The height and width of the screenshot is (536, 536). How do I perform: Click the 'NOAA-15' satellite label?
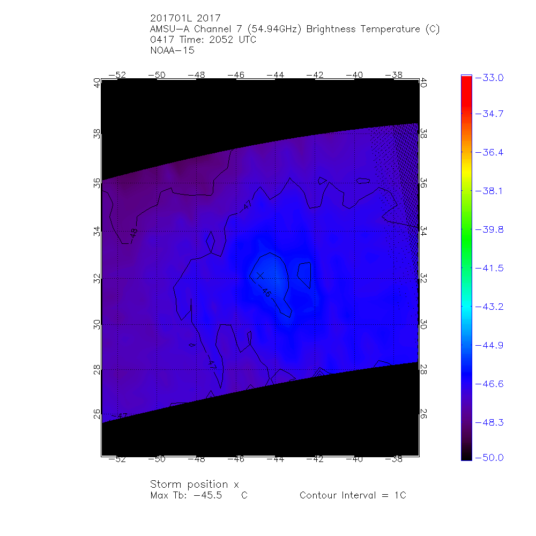[x=172, y=50]
